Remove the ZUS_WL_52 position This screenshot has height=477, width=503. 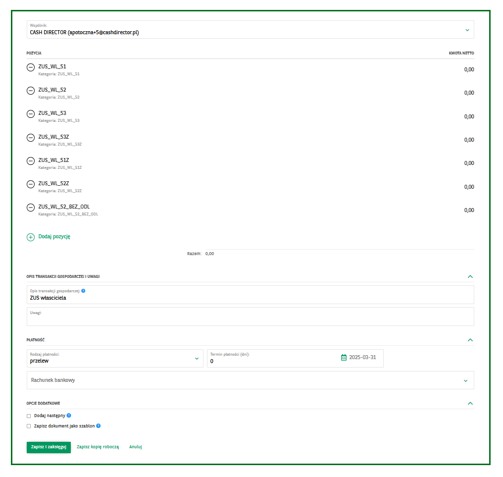pos(31,91)
